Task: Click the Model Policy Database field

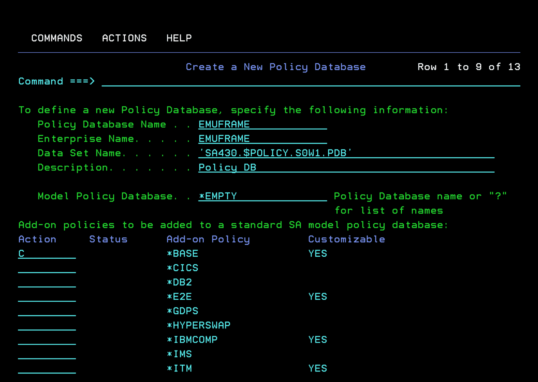Action: click(262, 196)
